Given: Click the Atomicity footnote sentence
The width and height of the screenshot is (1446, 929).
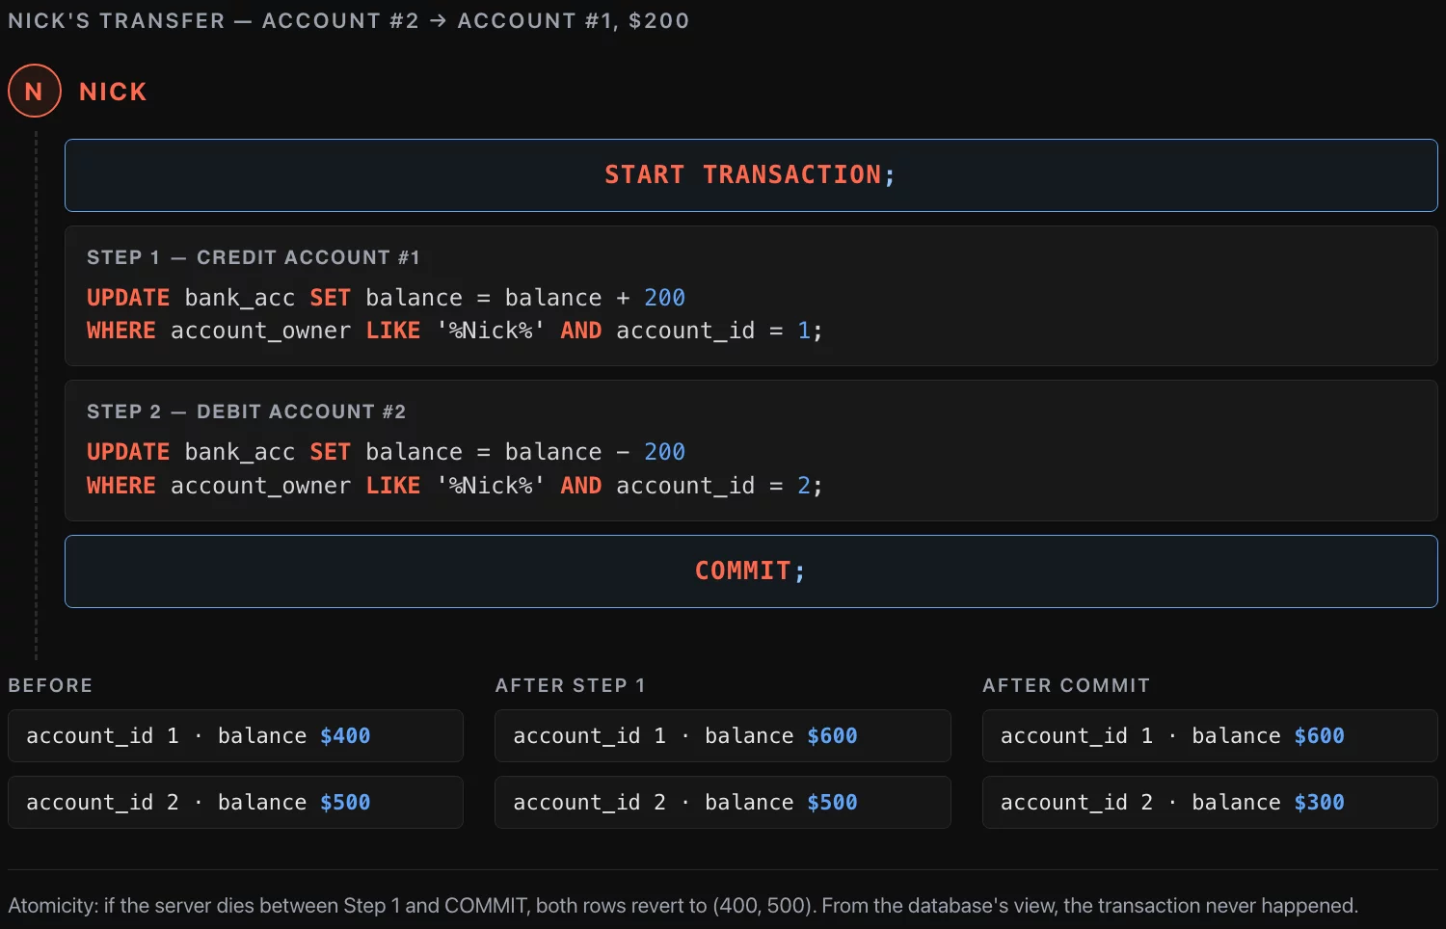Looking at the screenshot, I should 683,906.
